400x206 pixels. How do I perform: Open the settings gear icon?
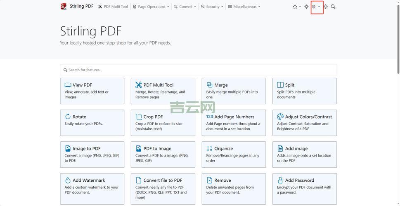pos(325,7)
